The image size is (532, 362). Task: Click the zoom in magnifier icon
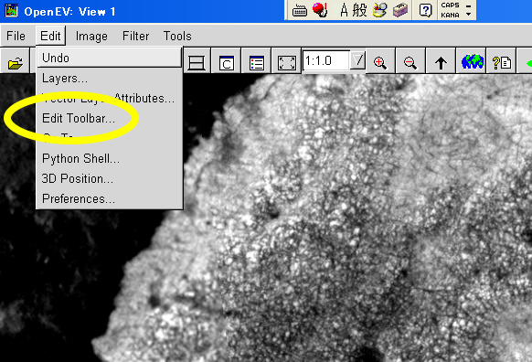pos(380,62)
